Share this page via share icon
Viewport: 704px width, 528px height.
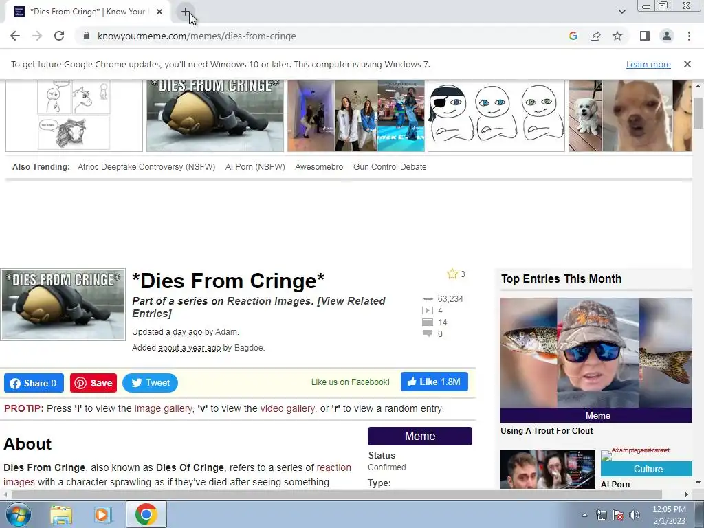click(595, 36)
